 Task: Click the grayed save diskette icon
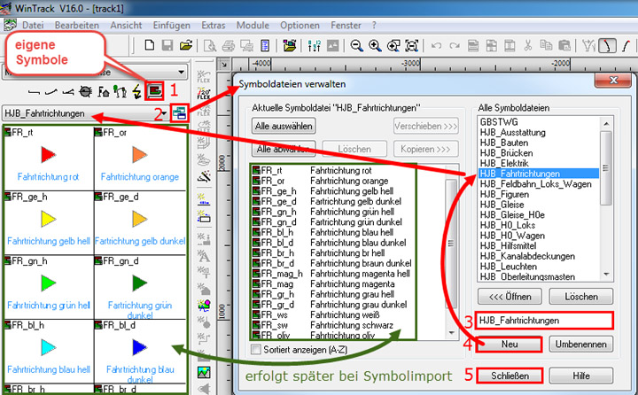(x=167, y=45)
